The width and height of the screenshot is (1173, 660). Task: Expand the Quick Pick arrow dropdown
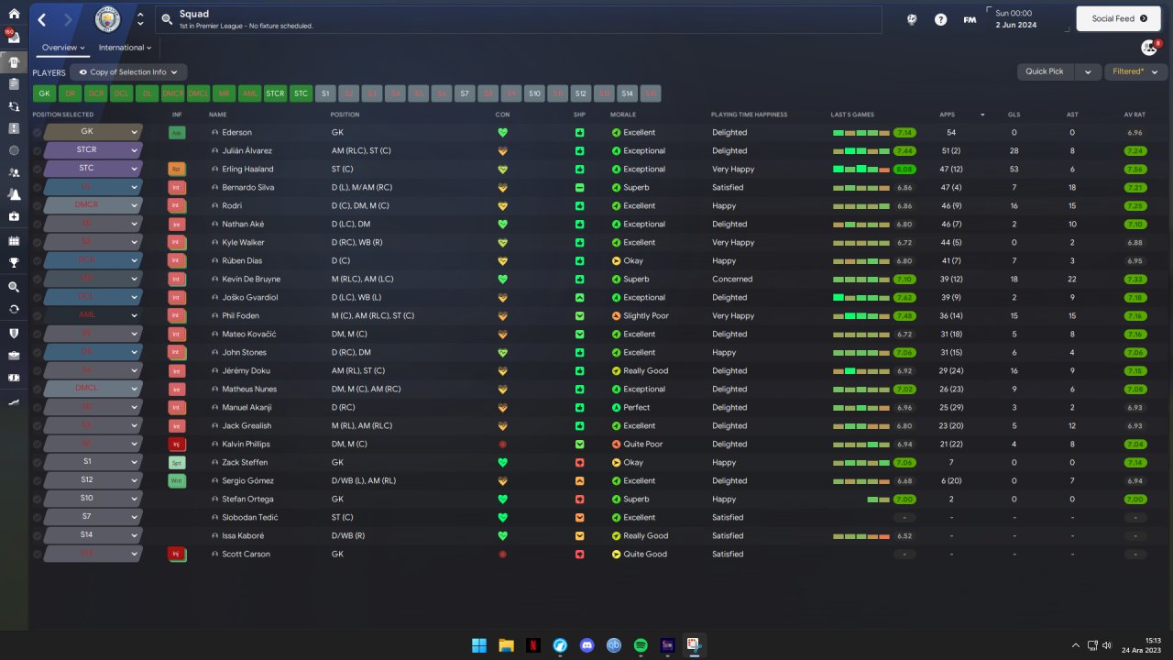click(x=1088, y=71)
